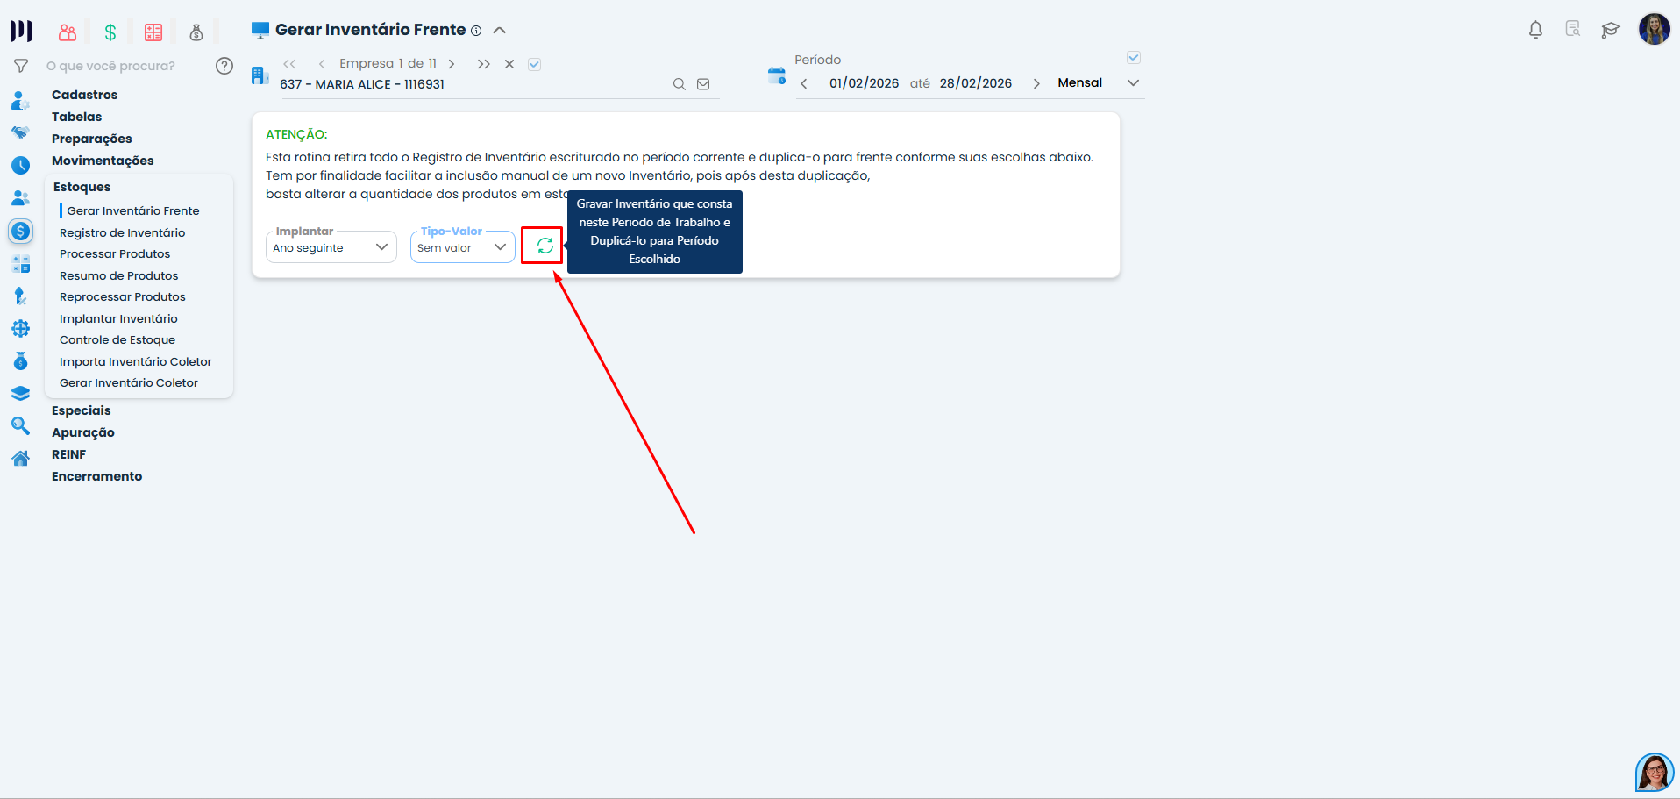Click the calculator sidebar icon
The height and width of the screenshot is (799, 1680).
click(x=20, y=264)
